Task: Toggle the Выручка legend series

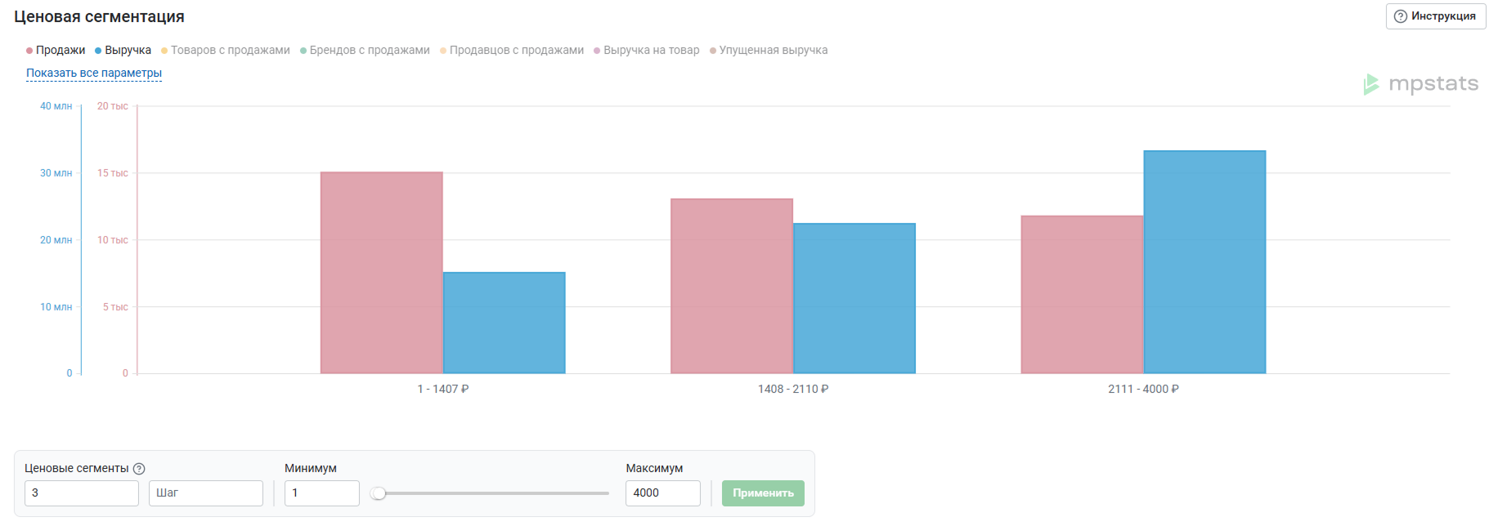Action: (123, 51)
